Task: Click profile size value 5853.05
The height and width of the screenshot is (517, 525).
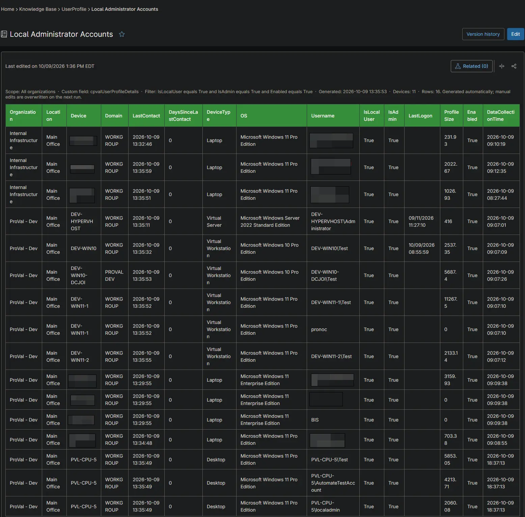Action: pos(451,459)
